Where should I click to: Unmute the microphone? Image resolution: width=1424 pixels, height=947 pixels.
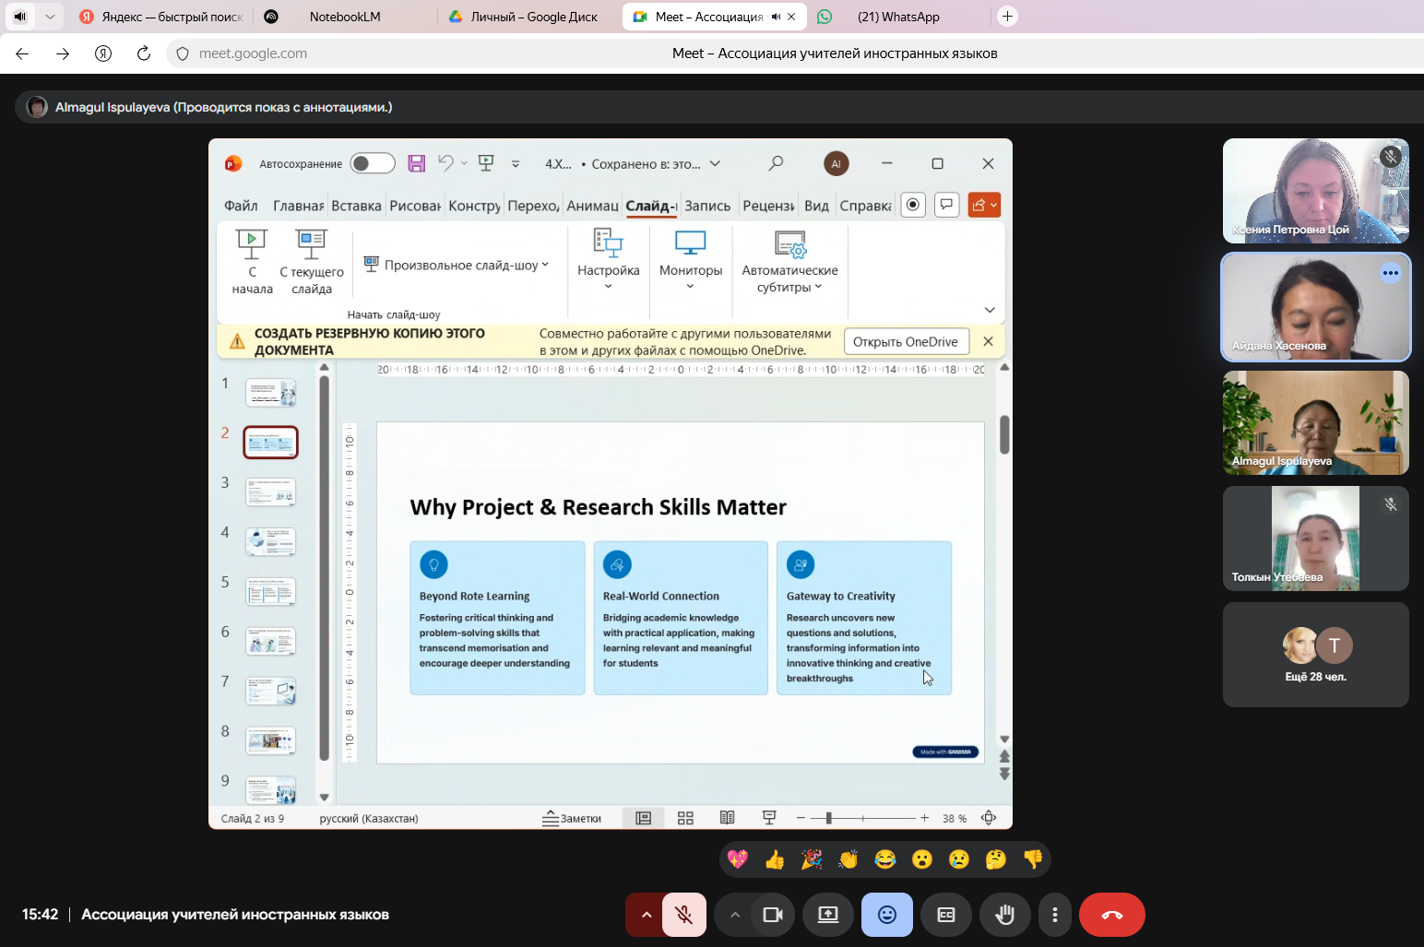(x=683, y=915)
